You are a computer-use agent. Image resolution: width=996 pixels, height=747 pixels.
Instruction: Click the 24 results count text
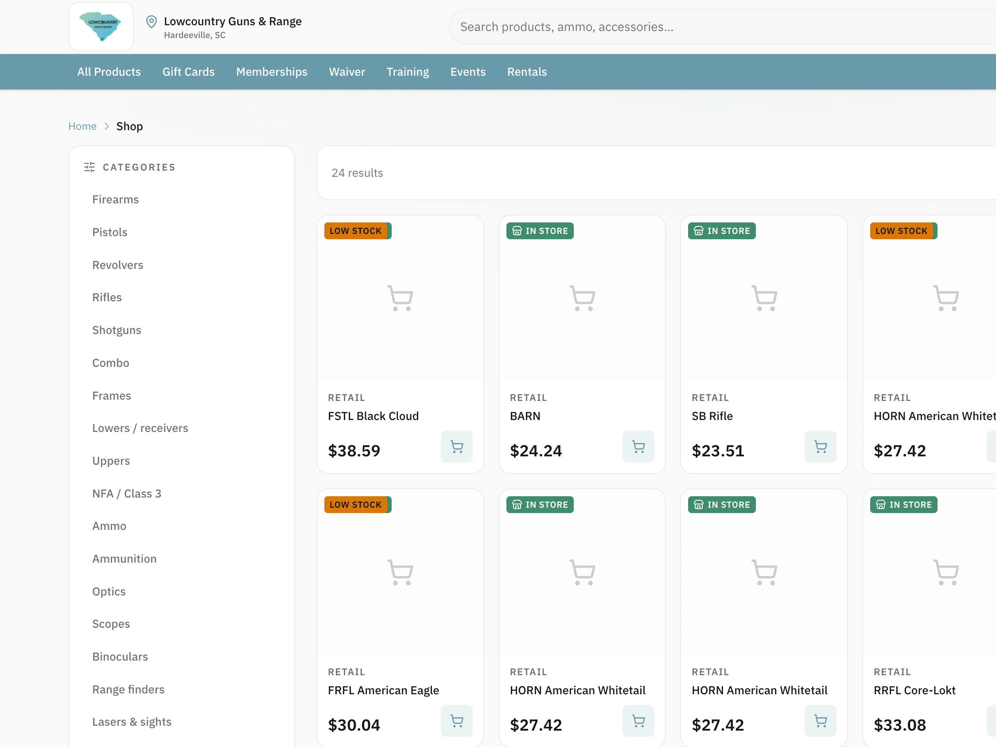[x=358, y=173]
